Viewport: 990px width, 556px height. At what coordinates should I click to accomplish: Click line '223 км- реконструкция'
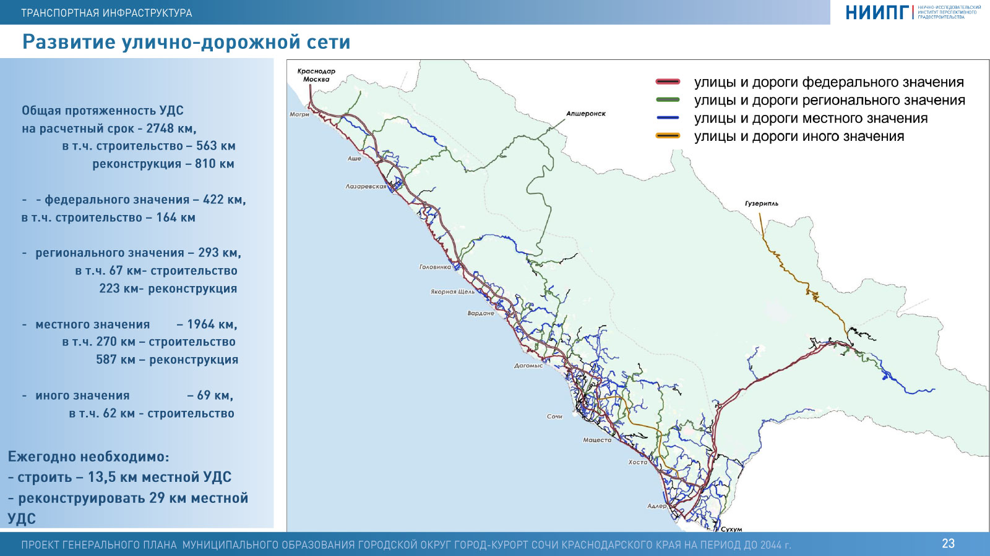(168, 289)
